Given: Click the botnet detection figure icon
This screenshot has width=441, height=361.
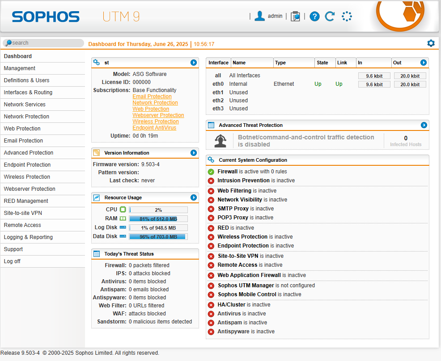Looking at the screenshot, I should click(220, 141).
